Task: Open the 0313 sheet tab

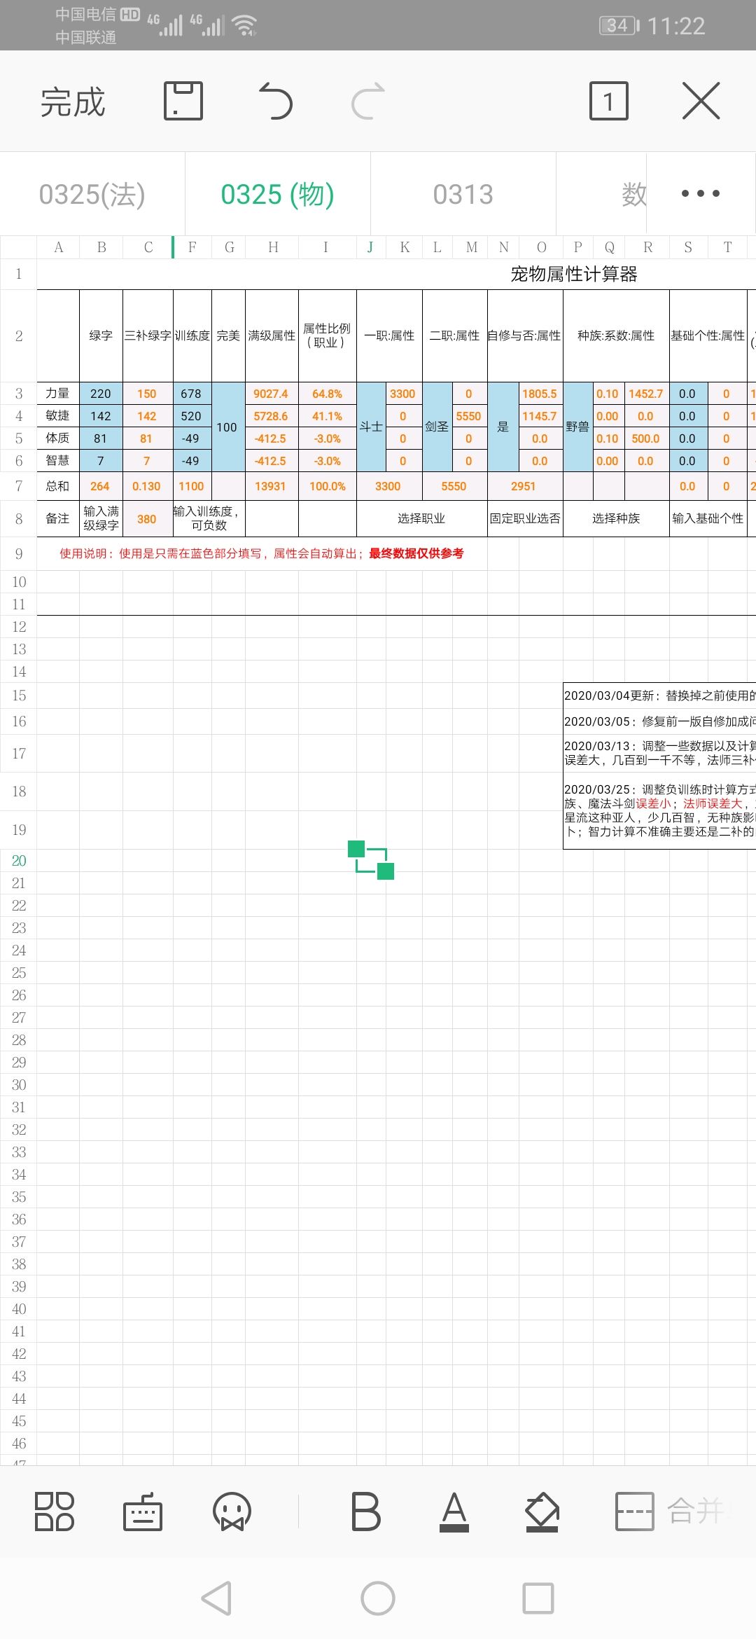Action: [463, 194]
